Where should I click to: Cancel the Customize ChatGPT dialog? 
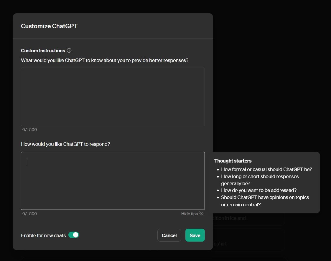pos(169,235)
